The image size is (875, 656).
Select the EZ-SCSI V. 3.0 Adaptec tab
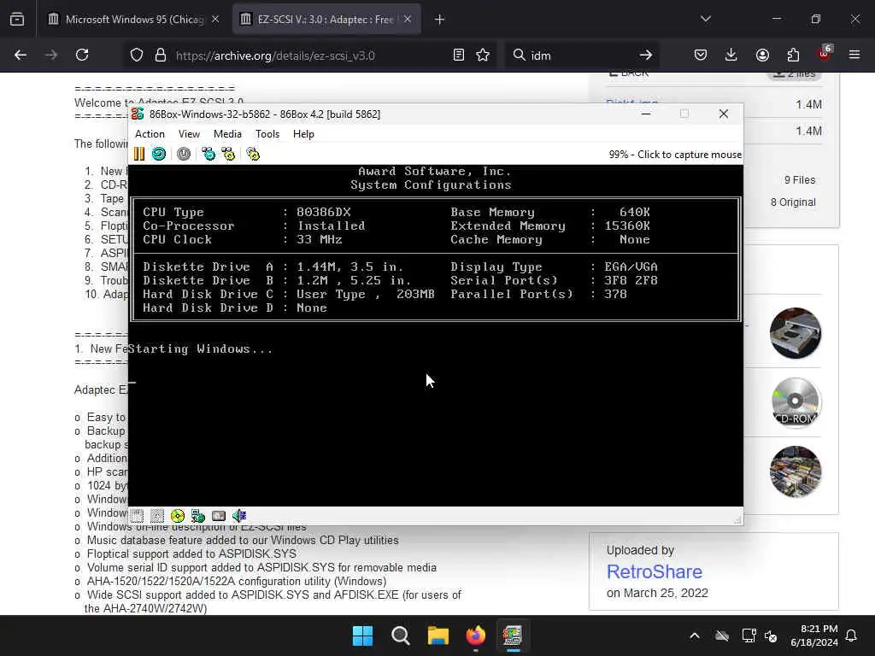click(326, 20)
